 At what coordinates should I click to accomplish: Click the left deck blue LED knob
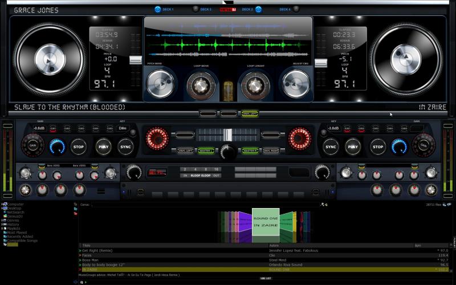coord(58,146)
